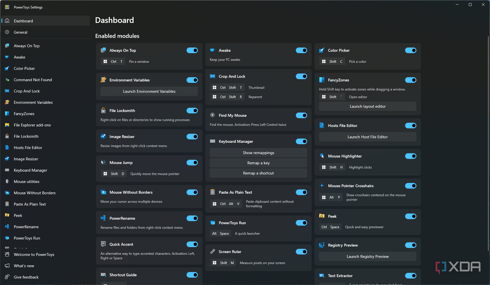Screen dimensions: 490x285
Task: Click the Alt Space shortcut for quick launcher
Action: [221, 233]
